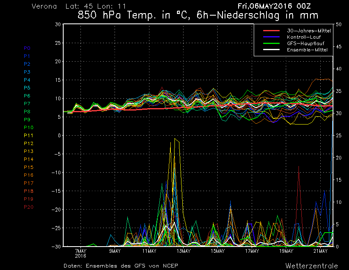Select the "Ensemble-Mittel" legend label
349x270 pixels.
[x=307, y=50]
